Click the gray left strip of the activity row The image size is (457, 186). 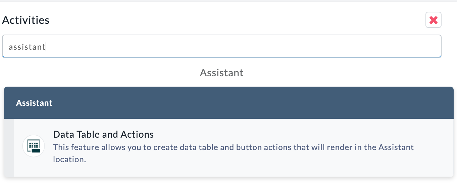[9, 148]
